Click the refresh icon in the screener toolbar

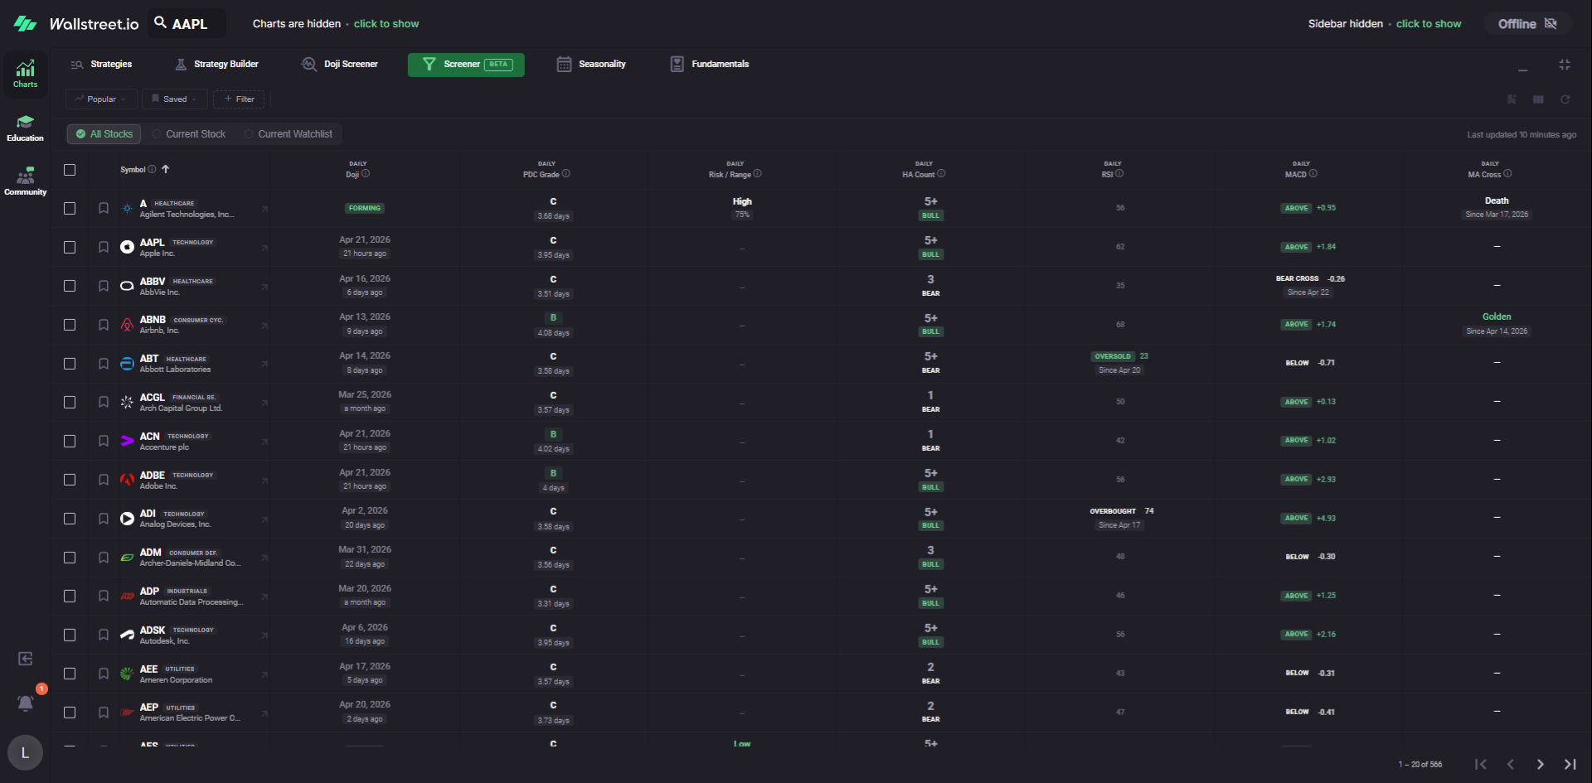1565,99
